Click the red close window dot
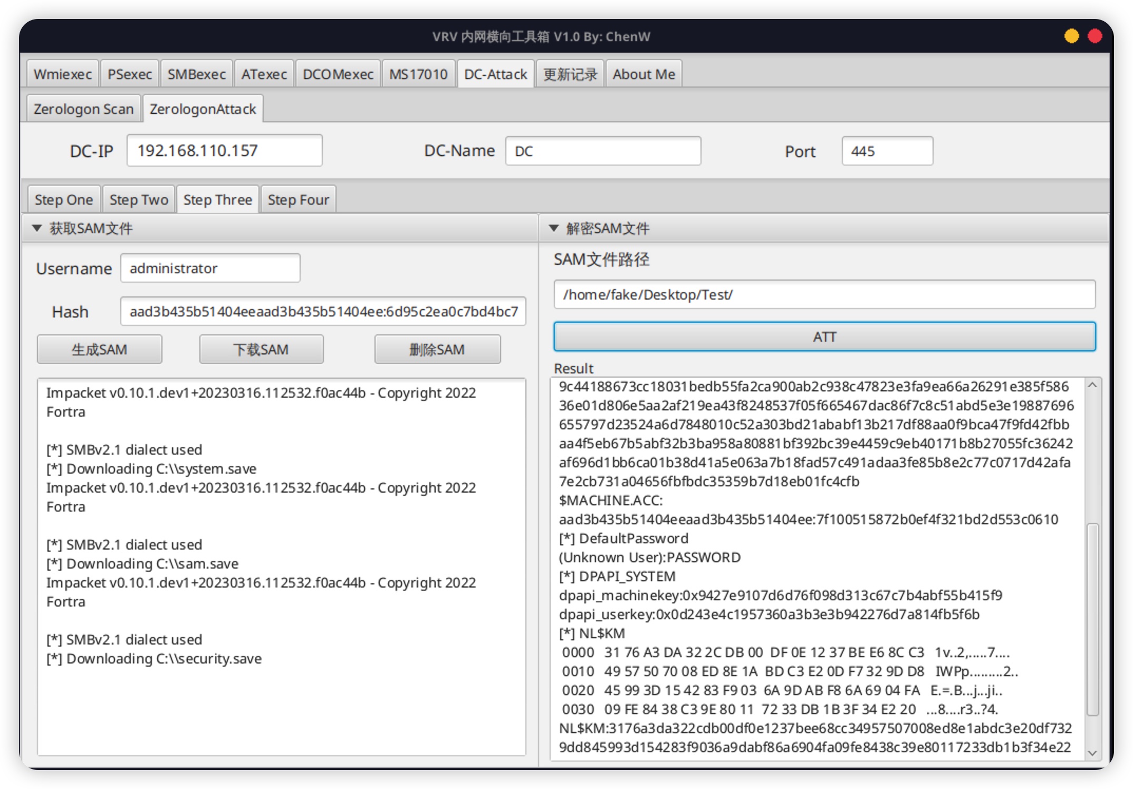The width and height of the screenshot is (1133, 789). pyautogui.click(x=1095, y=36)
